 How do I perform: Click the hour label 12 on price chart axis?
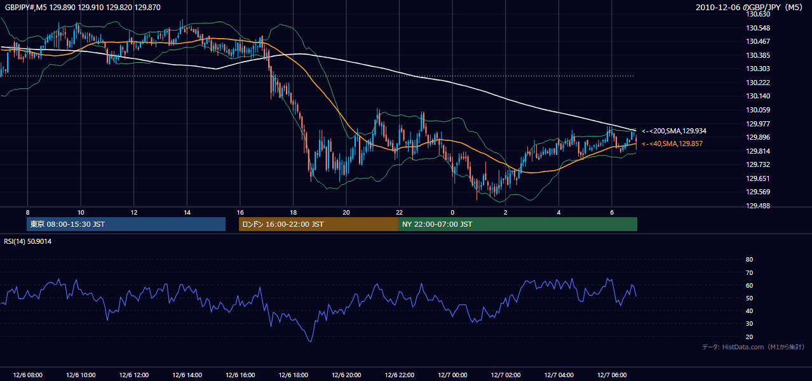134,212
